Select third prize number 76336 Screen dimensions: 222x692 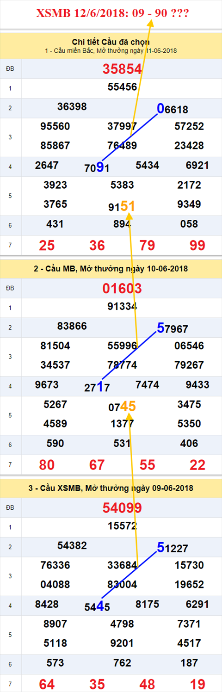[55, 566]
